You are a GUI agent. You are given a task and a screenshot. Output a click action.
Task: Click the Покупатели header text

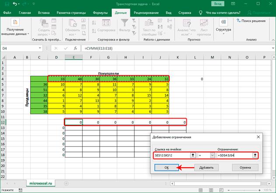[108, 74]
